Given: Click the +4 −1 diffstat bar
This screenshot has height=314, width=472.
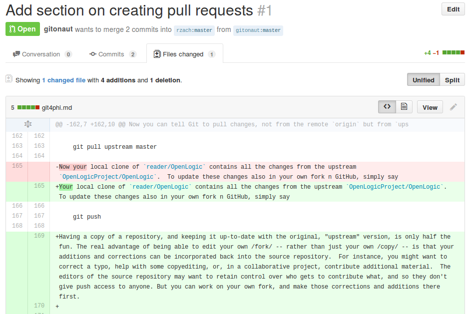Looking at the screenshot, I should point(445,52).
